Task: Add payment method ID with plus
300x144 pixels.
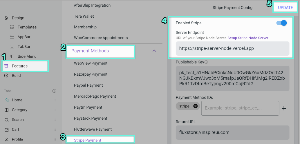Action: 284,108
